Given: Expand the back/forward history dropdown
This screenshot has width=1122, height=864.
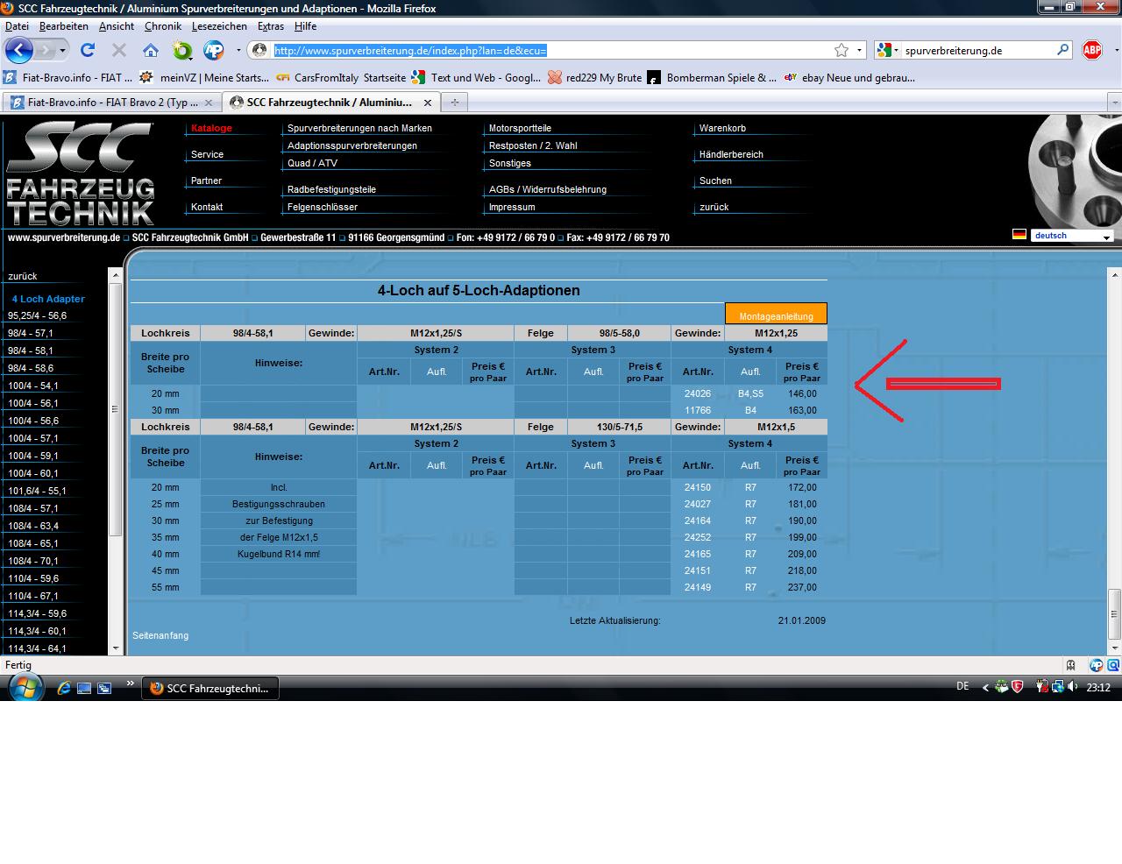Looking at the screenshot, I should coord(62,50).
